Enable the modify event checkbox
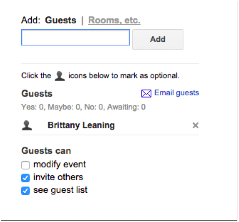239x222 pixels. click(25, 165)
